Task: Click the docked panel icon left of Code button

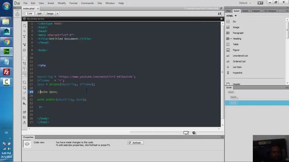Action: coord(17,14)
